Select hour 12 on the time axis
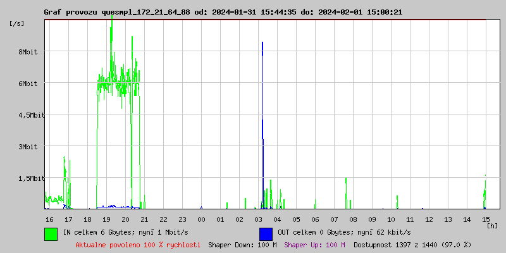Image resolution: width=506 pixels, height=253 pixels. pyautogui.click(x=429, y=219)
